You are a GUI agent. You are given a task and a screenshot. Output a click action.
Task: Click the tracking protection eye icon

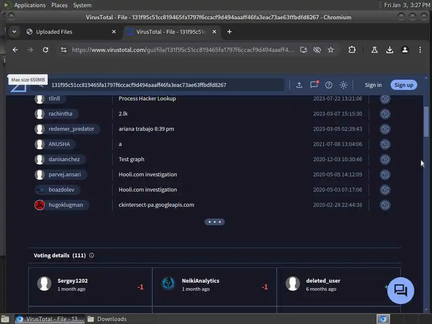coord(317,50)
